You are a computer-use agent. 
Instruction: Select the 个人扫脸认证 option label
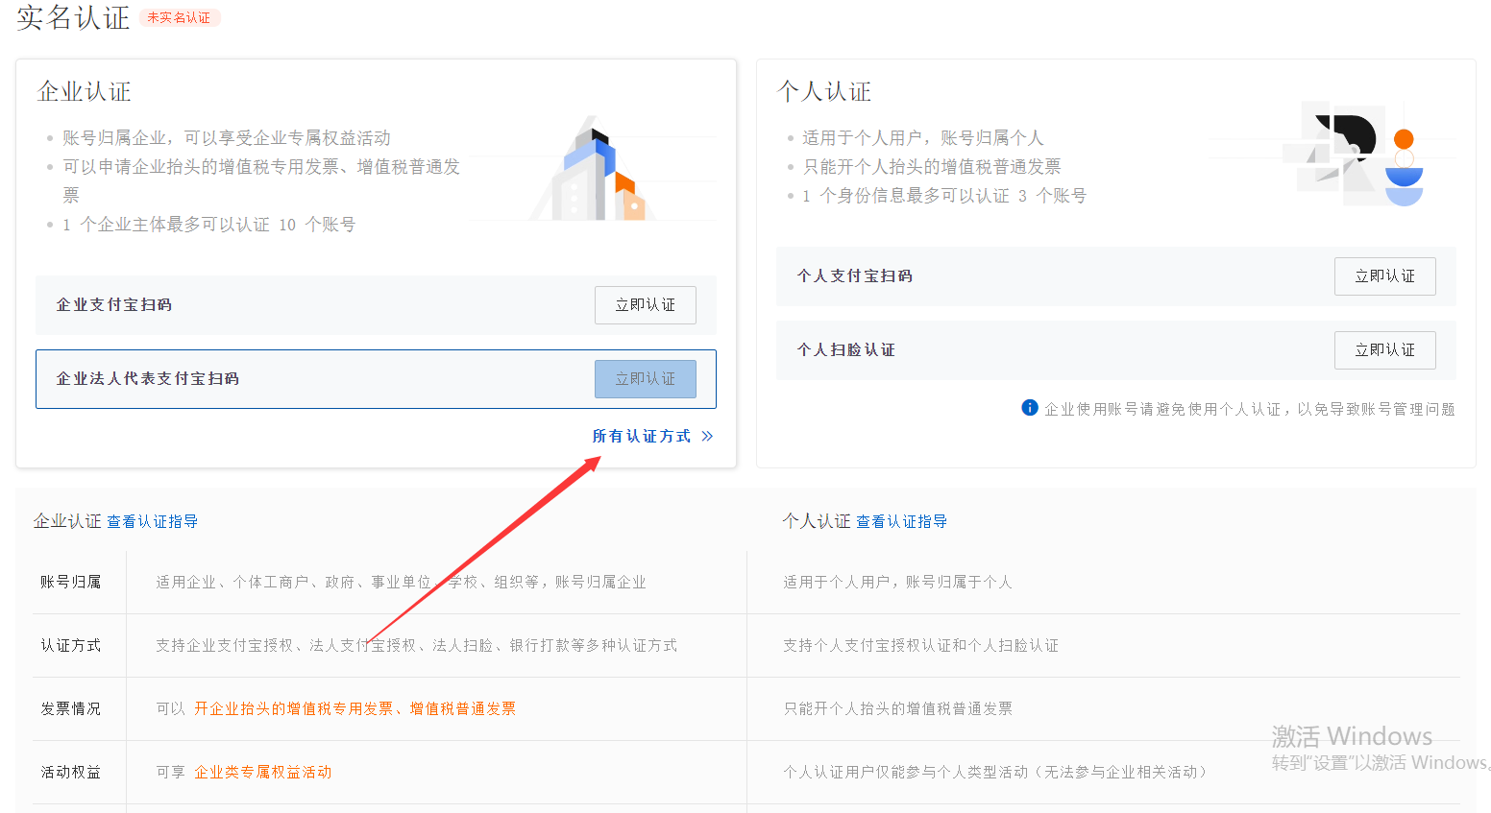(x=845, y=350)
